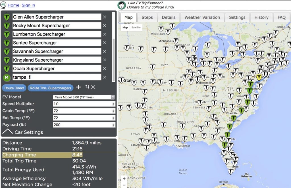The height and width of the screenshot is (188, 291).
Task: Remove the Glen Allen Supercharger waypoint
Action: click(105, 17)
